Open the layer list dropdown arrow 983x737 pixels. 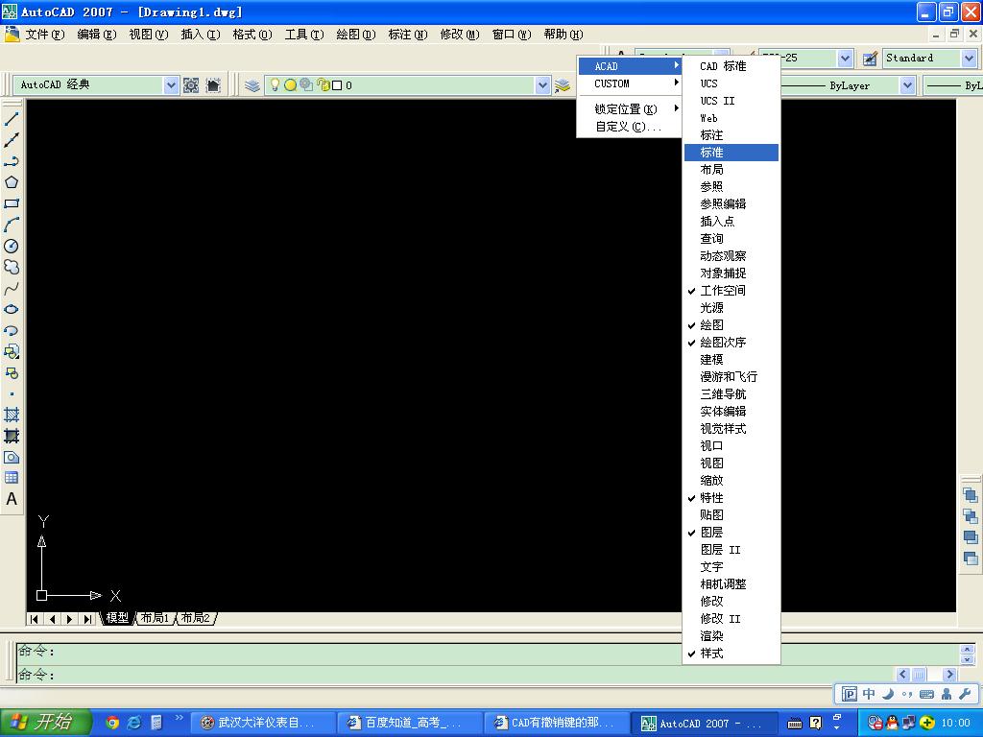[x=543, y=85]
